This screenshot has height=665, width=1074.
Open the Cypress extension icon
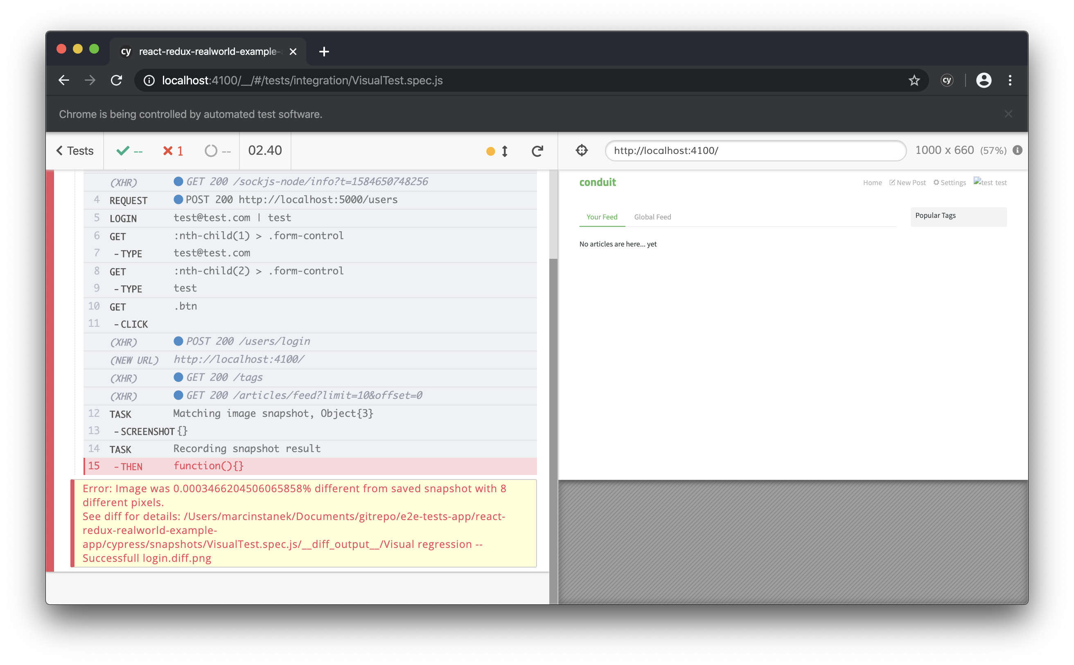(x=947, y=81)
